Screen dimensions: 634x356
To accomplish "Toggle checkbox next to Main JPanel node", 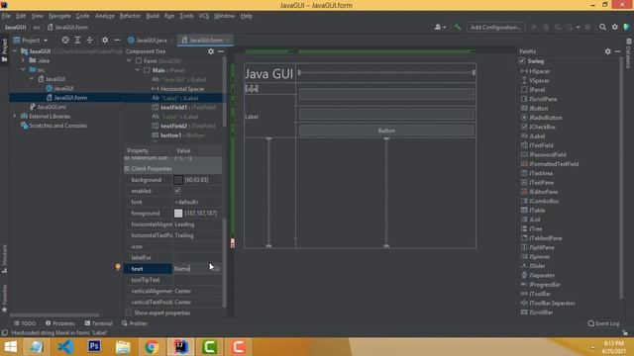I will click(147, 70).
